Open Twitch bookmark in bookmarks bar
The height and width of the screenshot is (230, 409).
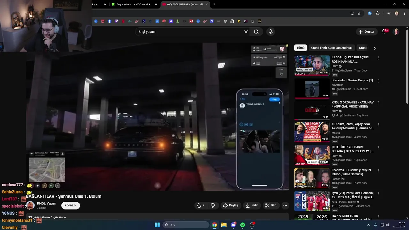pyautogui.click(x=116, y=21)
